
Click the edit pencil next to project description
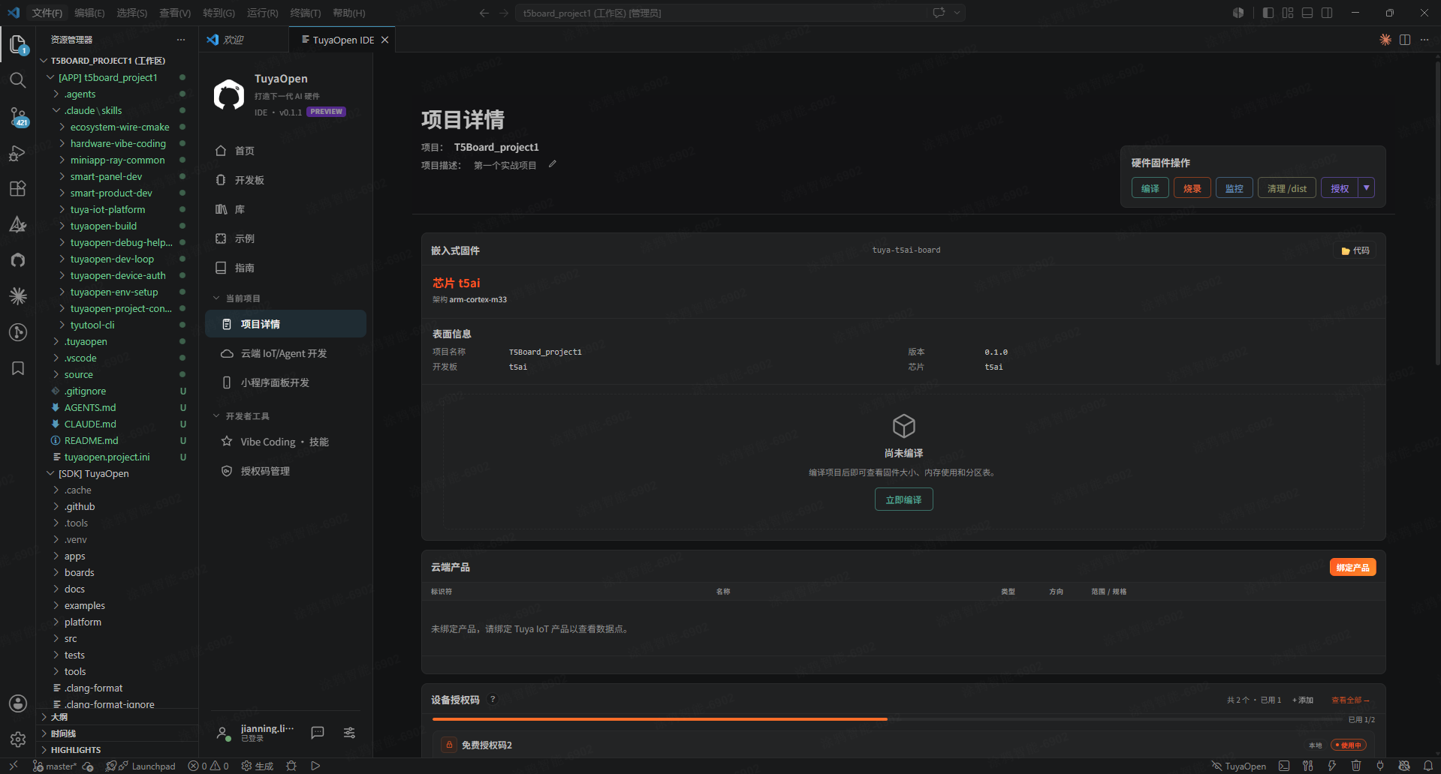[x=552, y=164]
